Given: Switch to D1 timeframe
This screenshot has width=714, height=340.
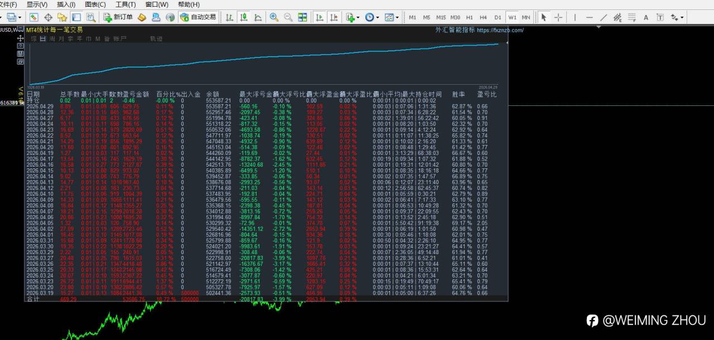Looking at the screenshot, I should pyautogui.click(x=498, y=17).
